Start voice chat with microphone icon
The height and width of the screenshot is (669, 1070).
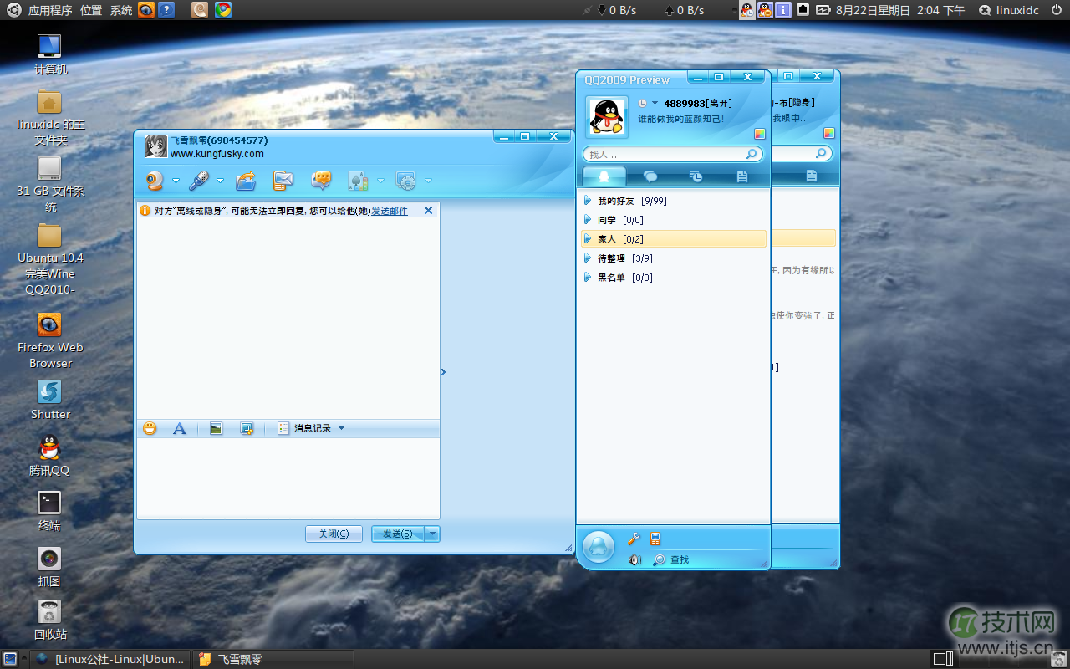198,180
